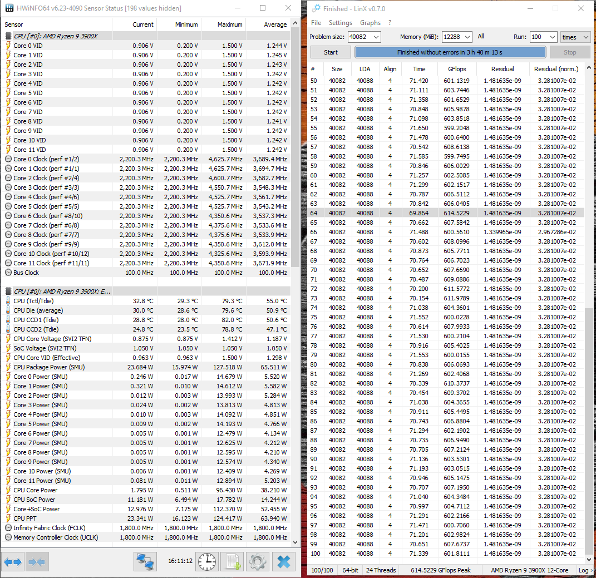This screenshot has width=596, height=578.
Task: Click CPU Core Voltage (SVI2 TFN) row
Action: (146, 339)
